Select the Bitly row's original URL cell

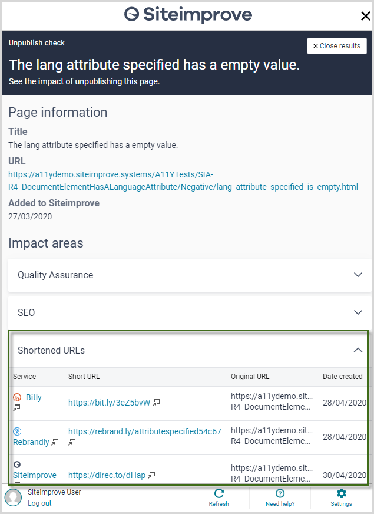272,401
